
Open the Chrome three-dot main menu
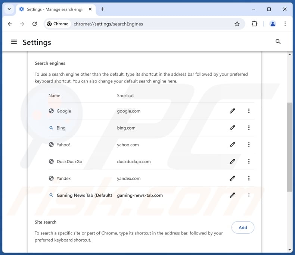[285, 24]
